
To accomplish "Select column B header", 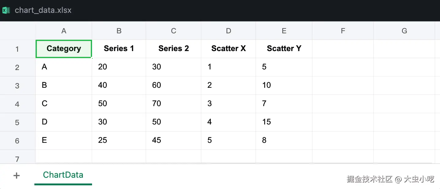I will pyautogui.click(x=119, y=31).
